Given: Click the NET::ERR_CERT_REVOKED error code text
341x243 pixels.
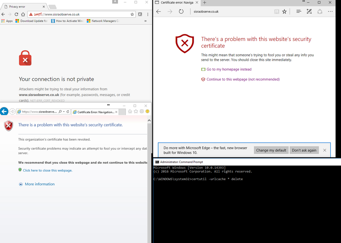Looking at the screenshot, I should coord(47,101).
